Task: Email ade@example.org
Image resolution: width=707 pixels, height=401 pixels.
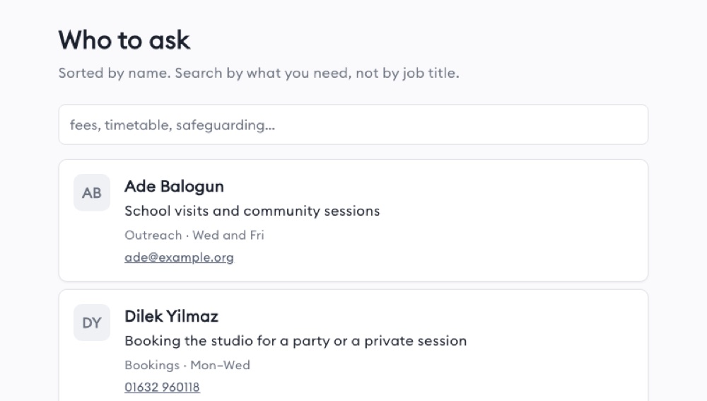Action: click(179, 257)
